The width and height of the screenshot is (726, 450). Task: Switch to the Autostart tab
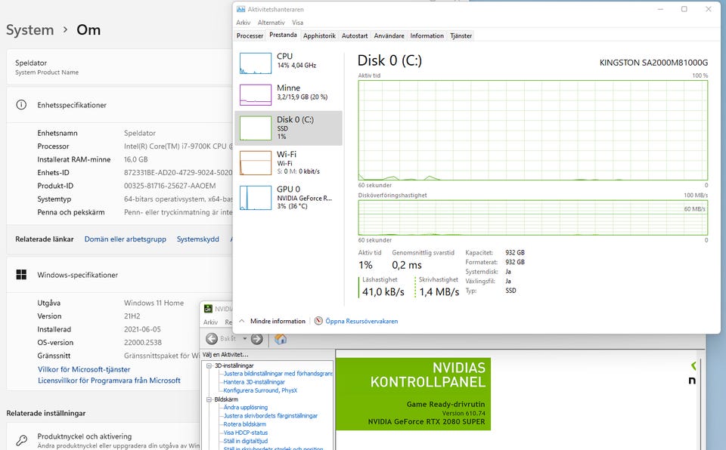[355, 35]
